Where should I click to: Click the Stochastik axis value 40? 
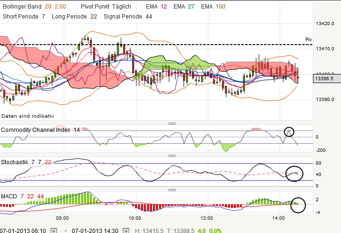click(x=318, y=175)
